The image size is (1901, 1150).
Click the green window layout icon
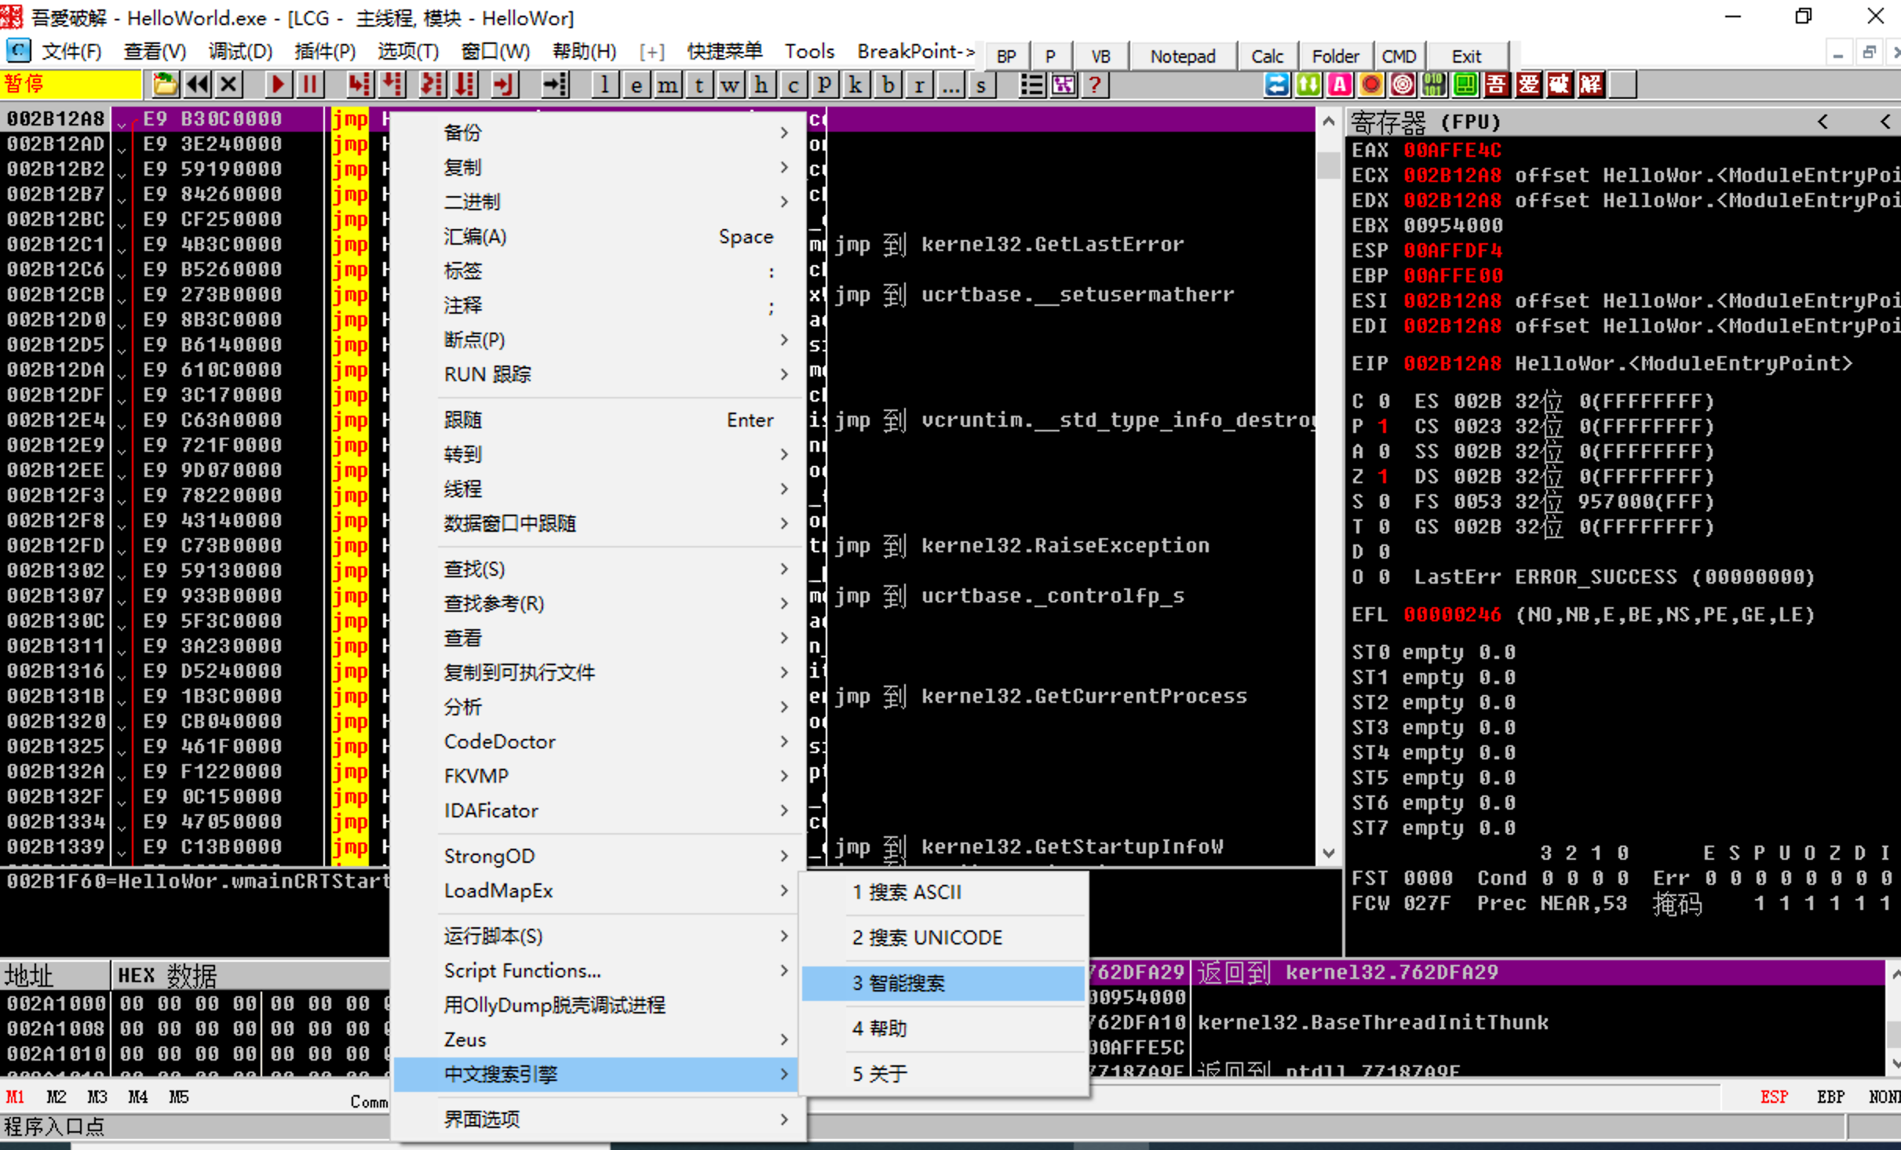click(x=1465, y=85)
